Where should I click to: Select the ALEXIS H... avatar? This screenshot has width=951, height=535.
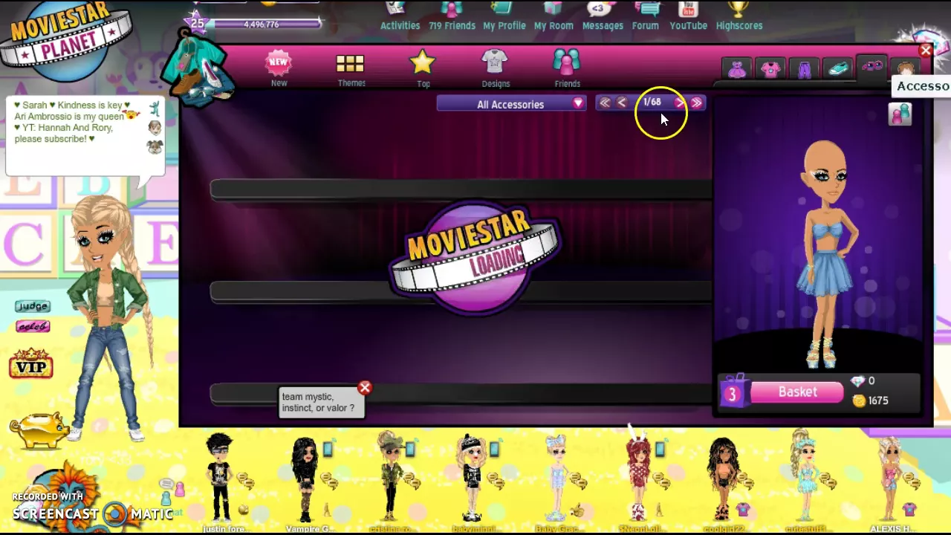(x=891, y=479)
